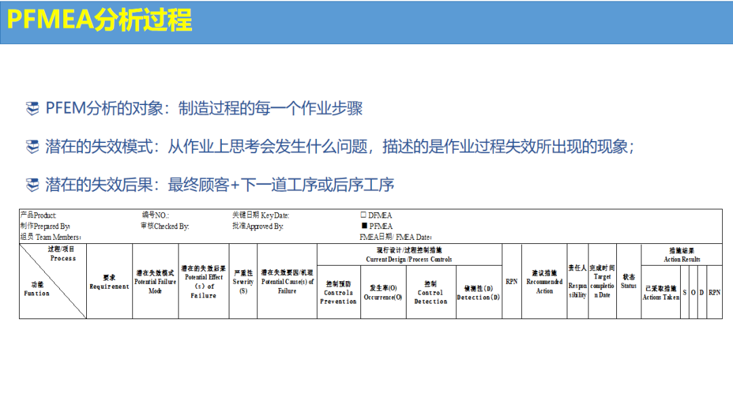Image resolution: width=733 pixels, height=412 pixels.
Task: Select the Requirement column header
Action: point(109,282)
